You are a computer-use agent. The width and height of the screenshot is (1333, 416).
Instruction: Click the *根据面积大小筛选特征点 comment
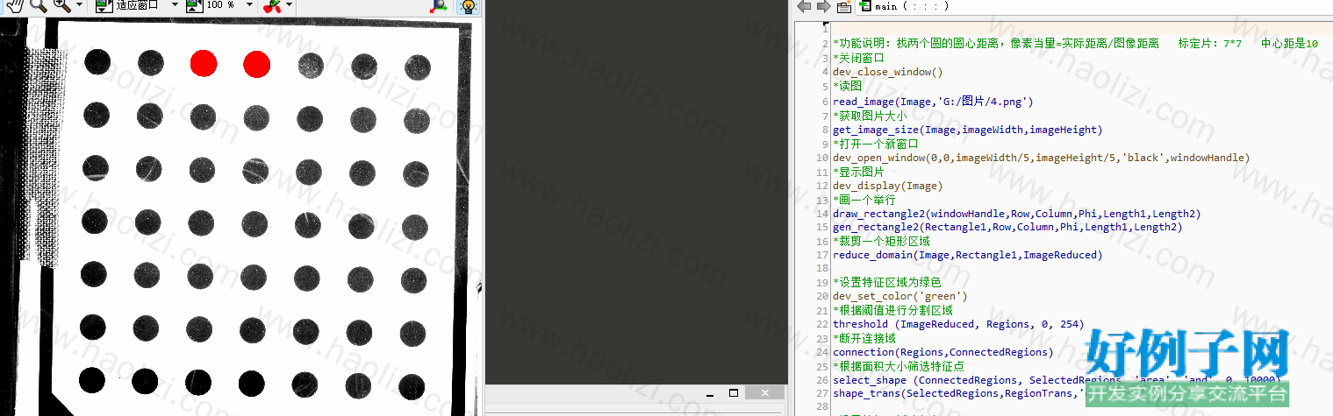click(898, 366)
